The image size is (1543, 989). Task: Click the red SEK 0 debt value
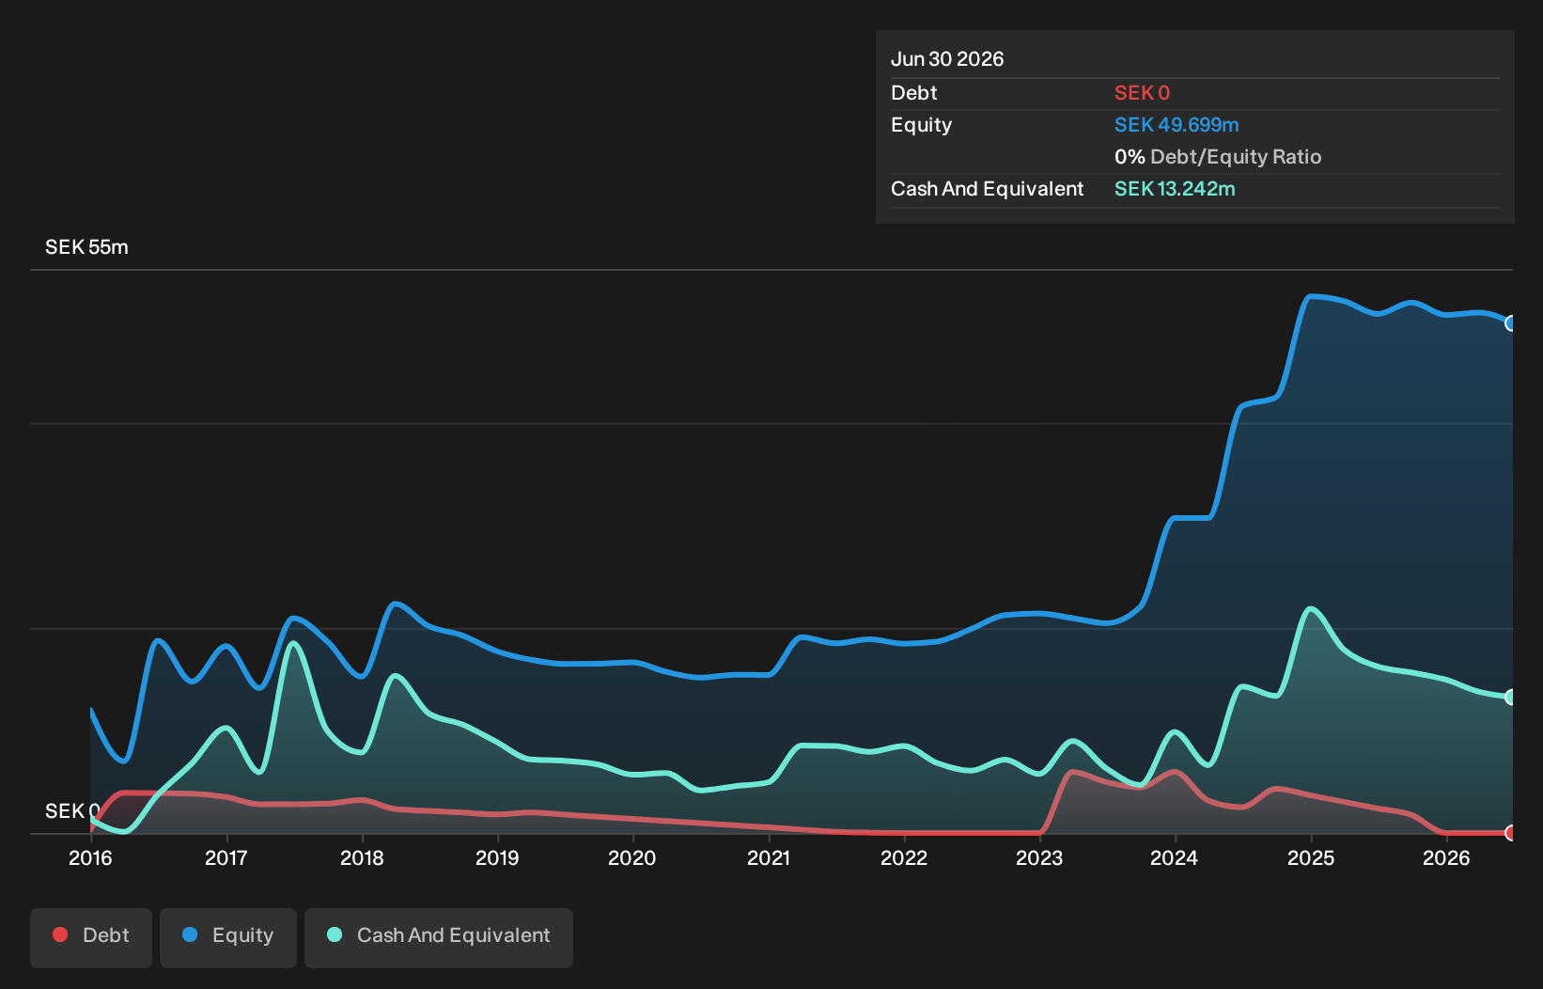1142,93
